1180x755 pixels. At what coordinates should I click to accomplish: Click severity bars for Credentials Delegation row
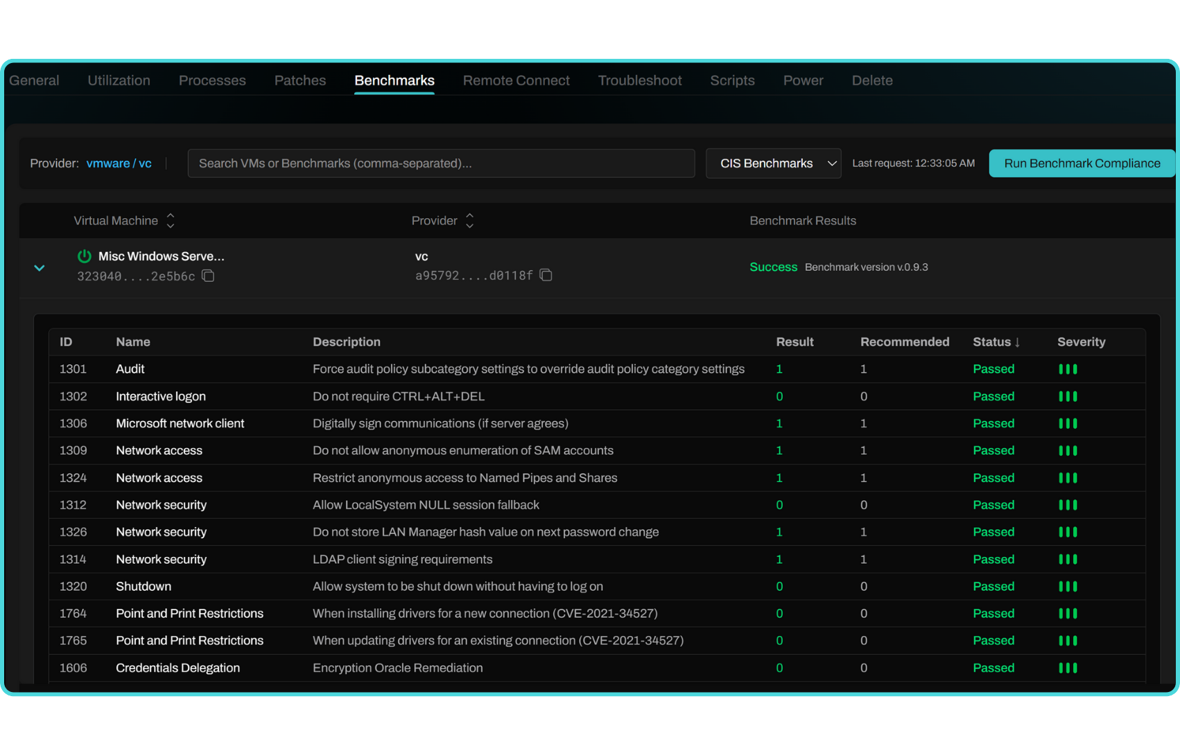point(1068,668)
